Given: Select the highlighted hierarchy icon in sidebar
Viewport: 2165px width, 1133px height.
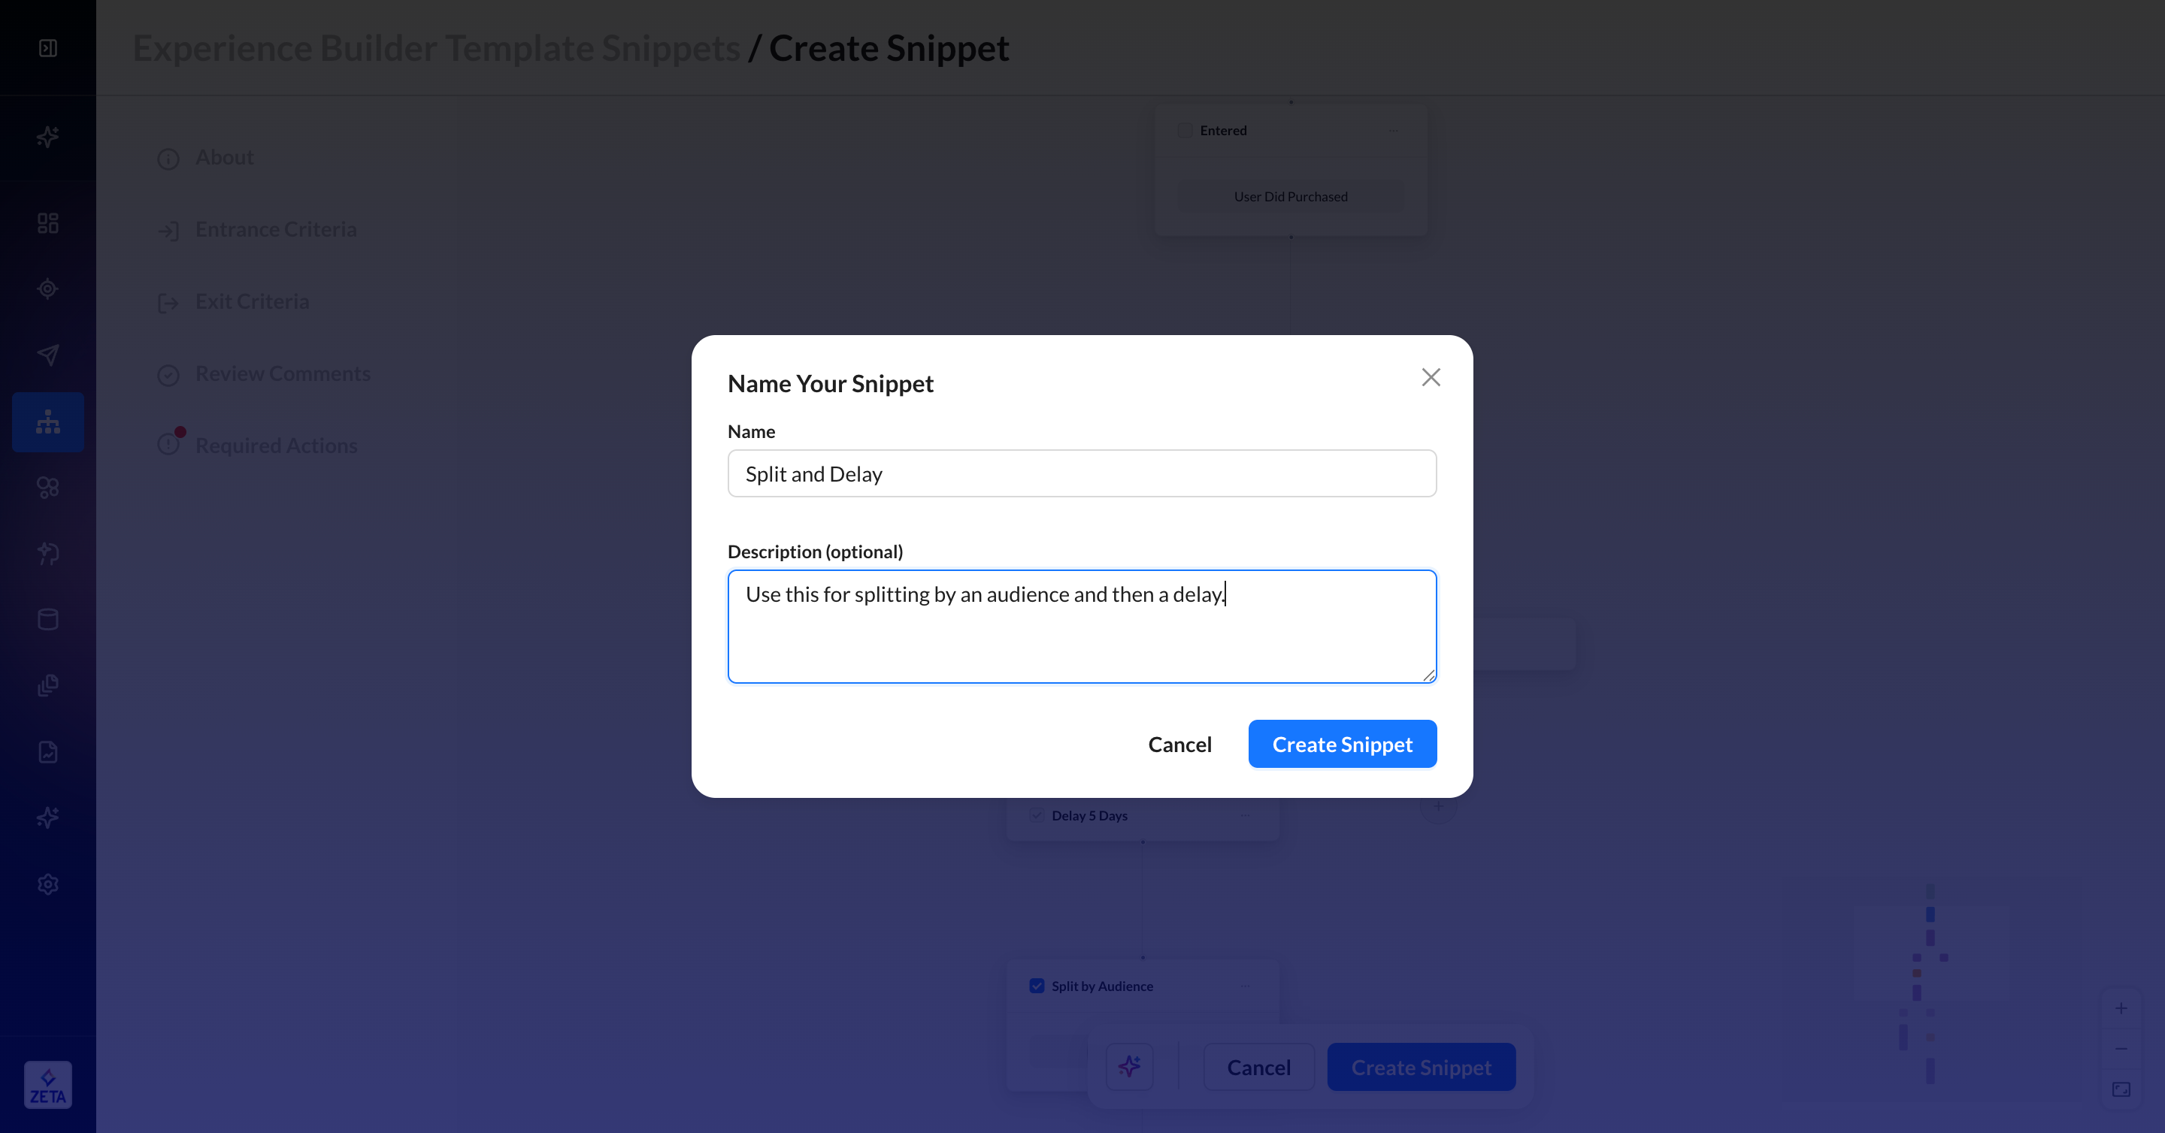Looking at the screenshot, I should (x=48, y=421).
